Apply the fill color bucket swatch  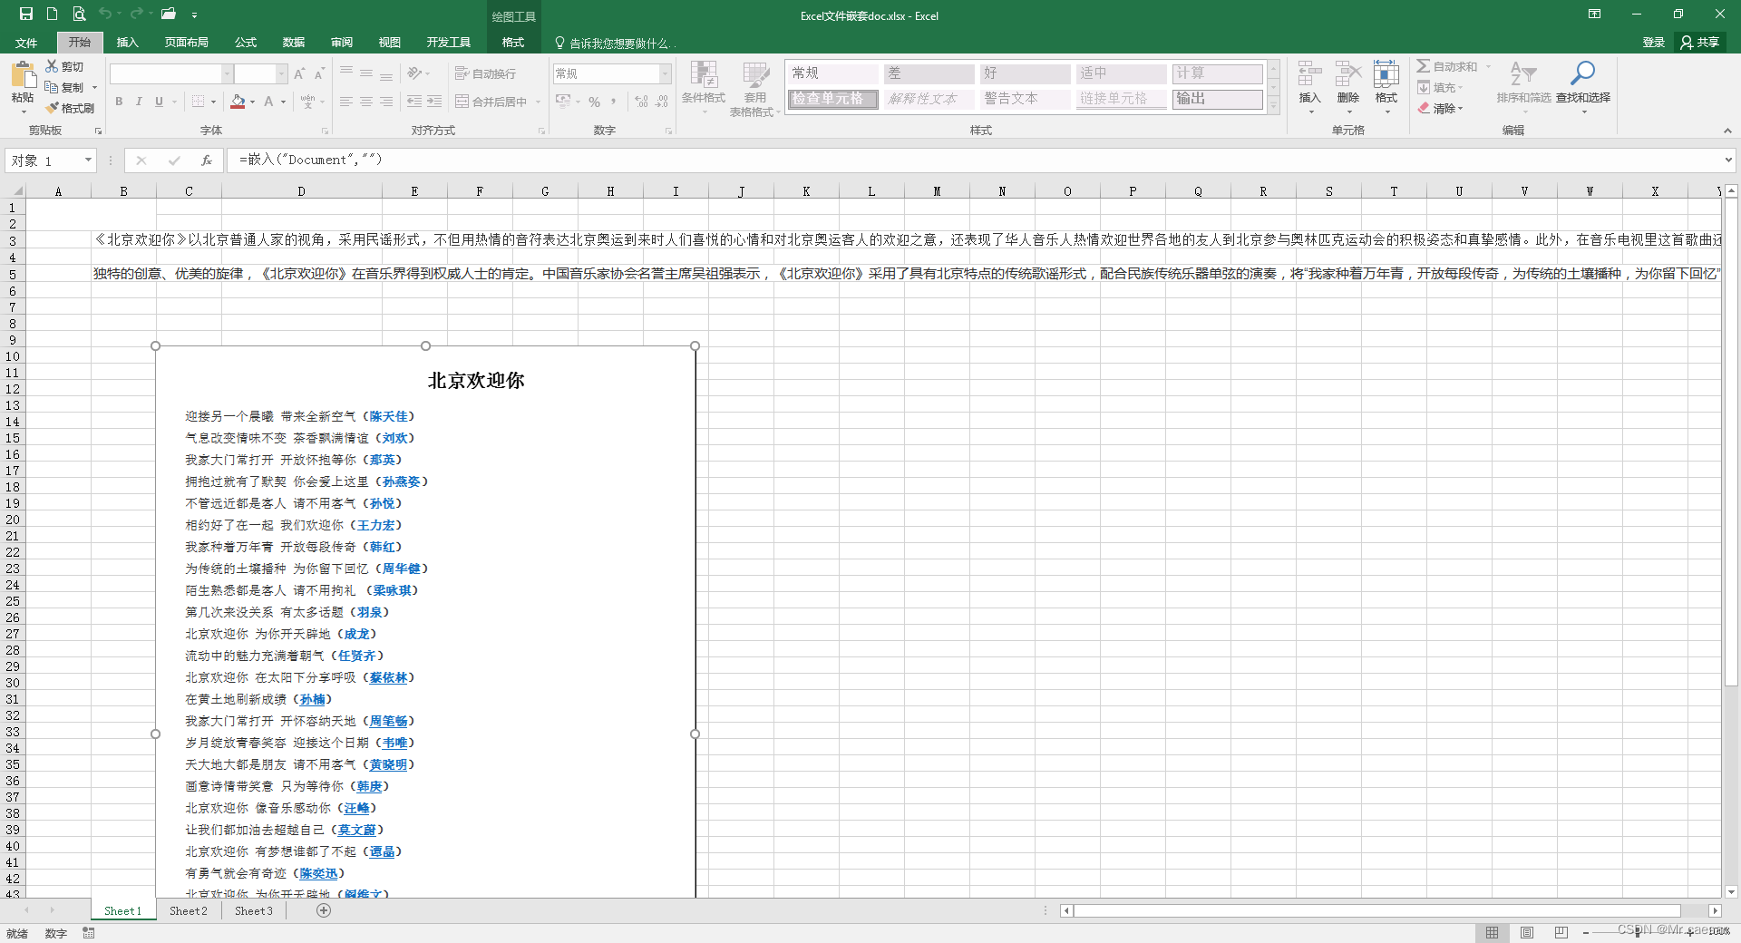click(x=238, y=102)
